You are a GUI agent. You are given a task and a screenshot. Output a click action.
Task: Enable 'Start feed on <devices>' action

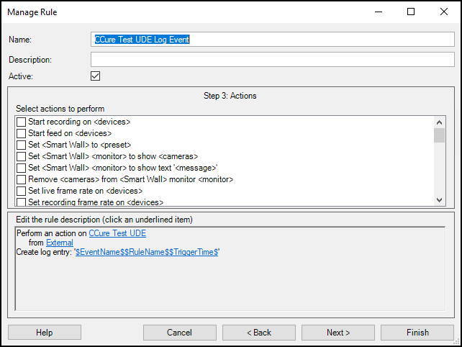click(x=21, y=133)
